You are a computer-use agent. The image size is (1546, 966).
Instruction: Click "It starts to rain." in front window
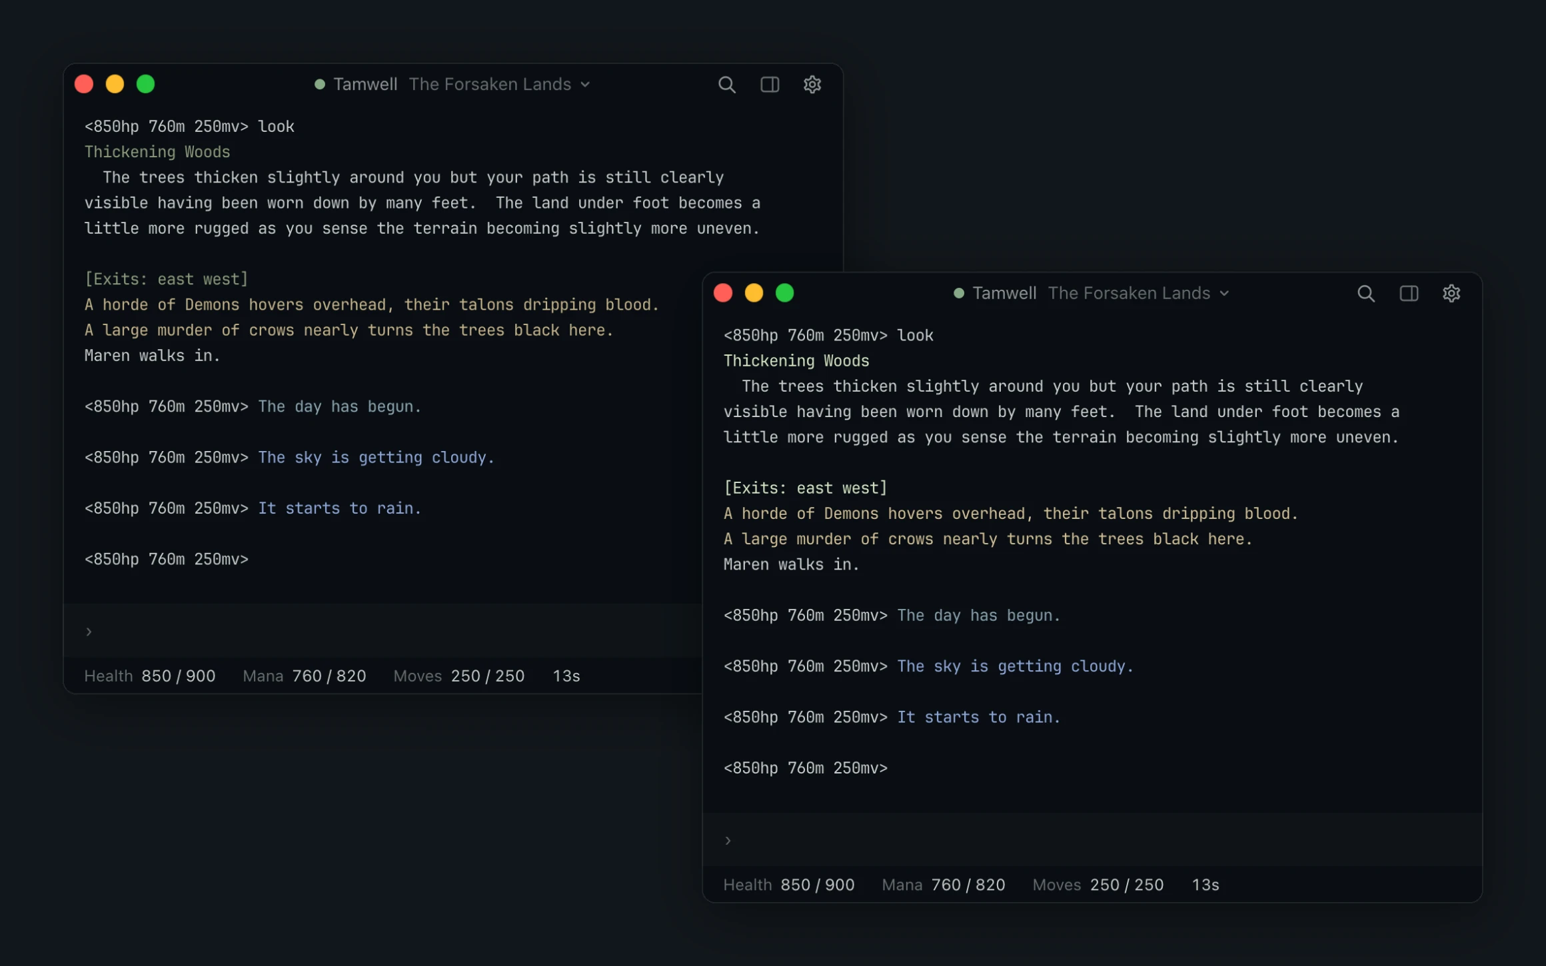(x=978, y=717)
